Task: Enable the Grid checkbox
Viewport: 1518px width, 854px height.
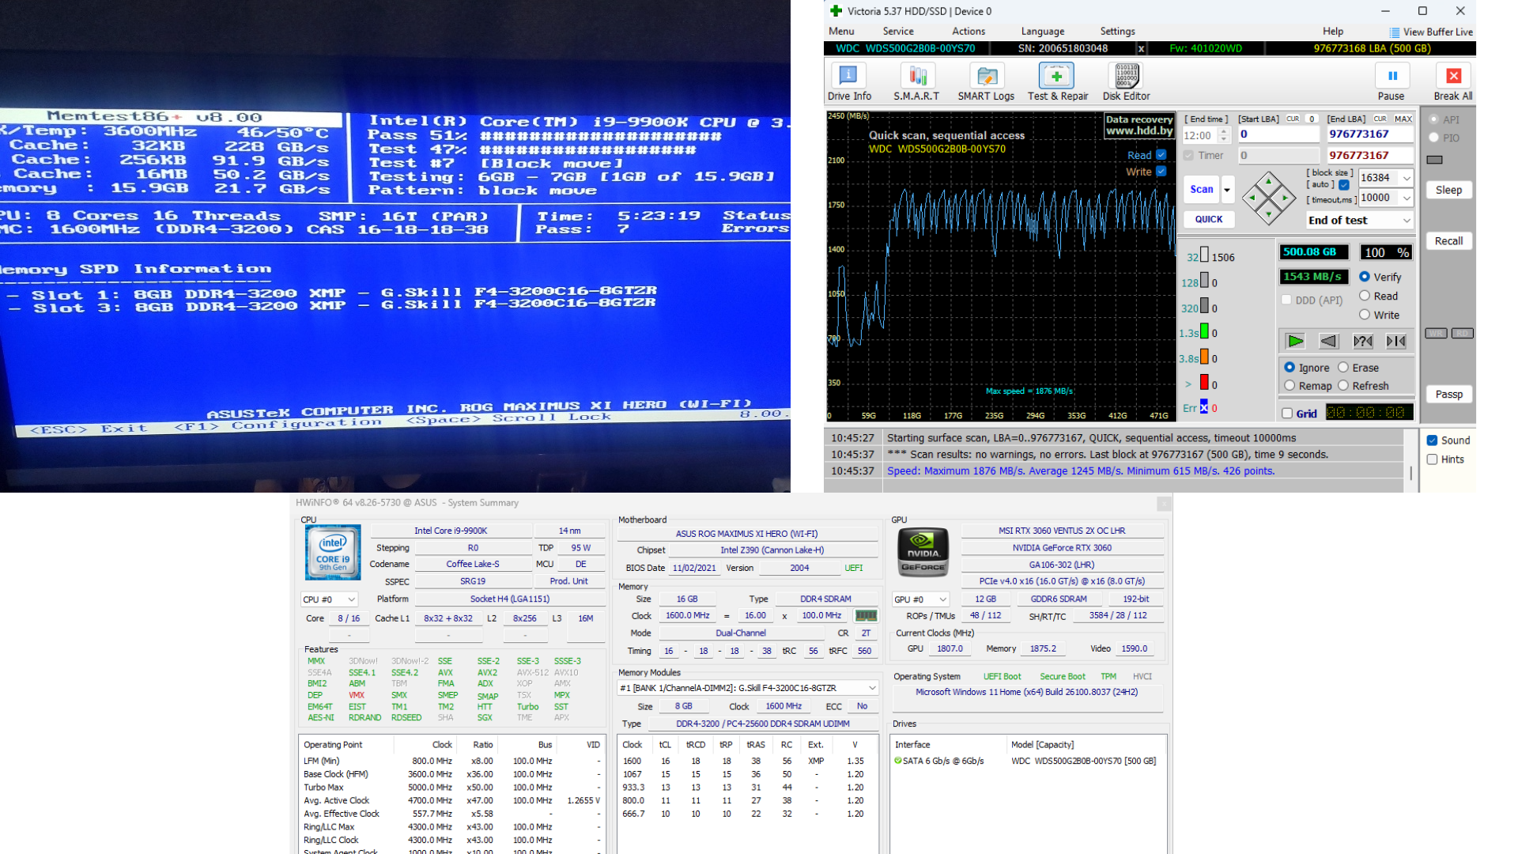Action: (1287, 414)
